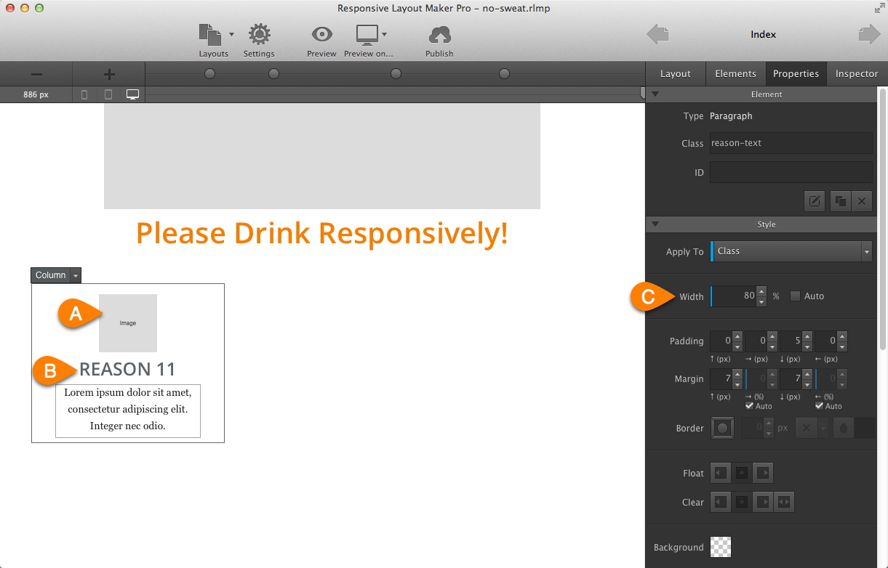
Task: Go to next page with right arrow
Action: [869, 34]
